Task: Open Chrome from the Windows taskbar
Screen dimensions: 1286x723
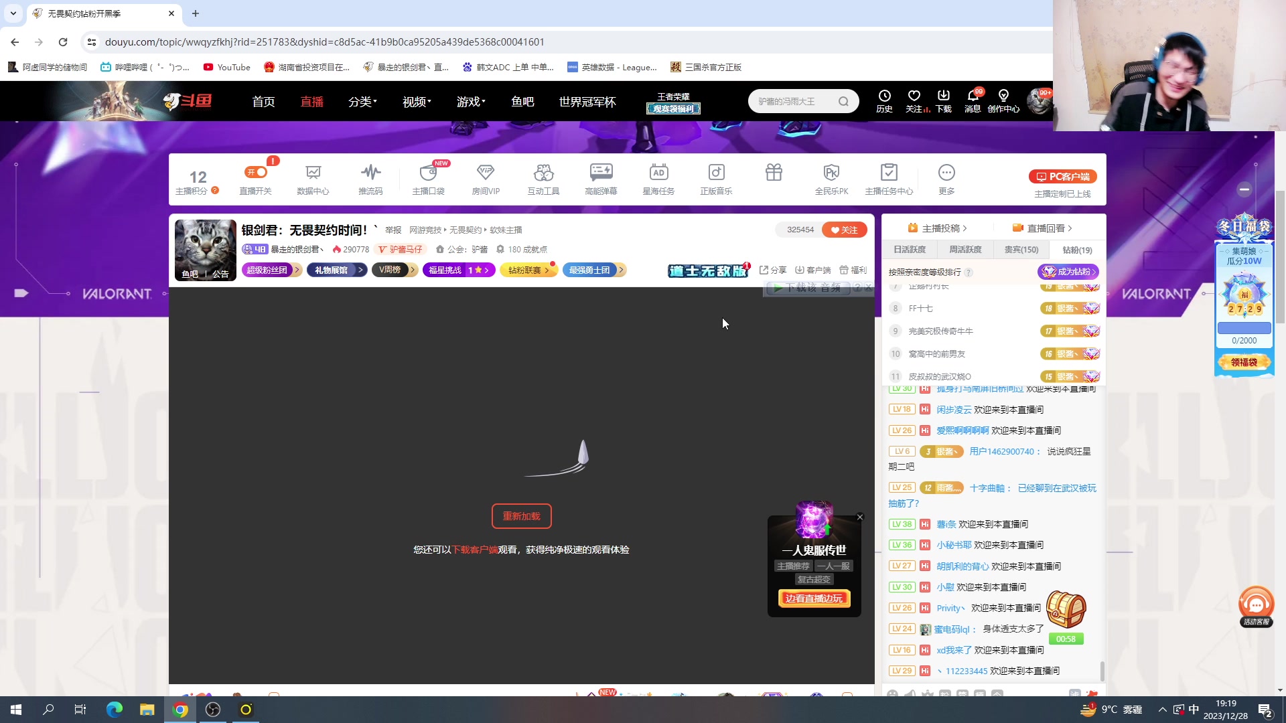Action: click(x=180, y=710)
